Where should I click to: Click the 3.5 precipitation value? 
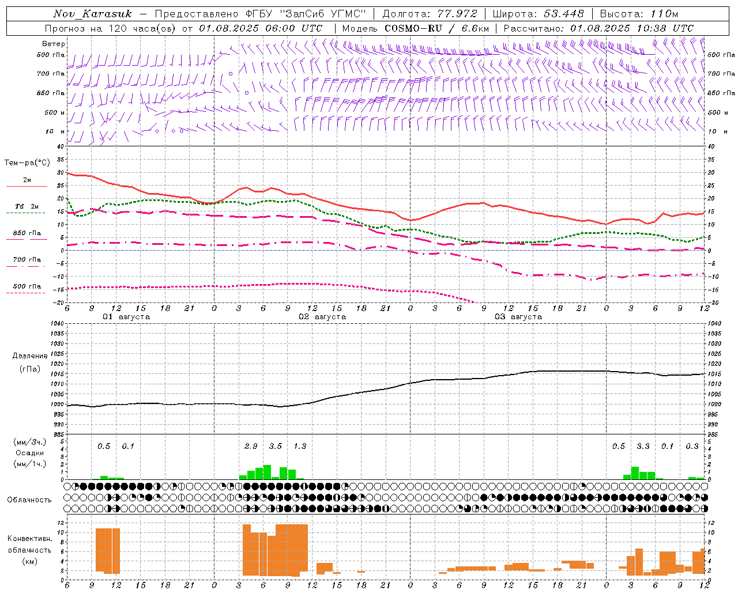pos(276,447)
